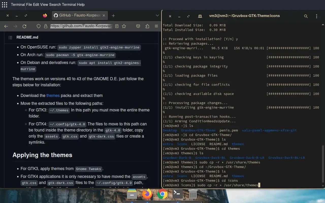The width and height of the screenshot is (325, 203).
Task: Launch Firefox from the dock
Action: pos(147,194)
